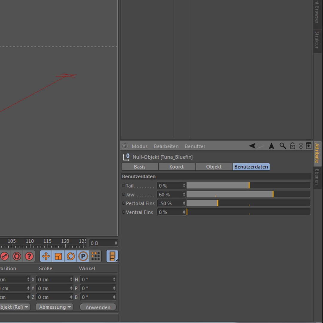Toggle the Tail animation dot

tap(124, 186)
